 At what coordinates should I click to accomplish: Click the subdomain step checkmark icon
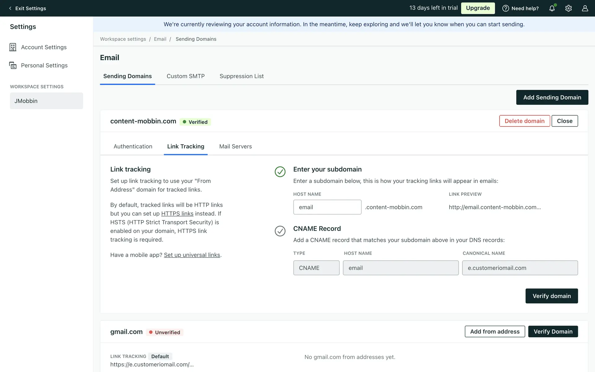click(280, 171)
